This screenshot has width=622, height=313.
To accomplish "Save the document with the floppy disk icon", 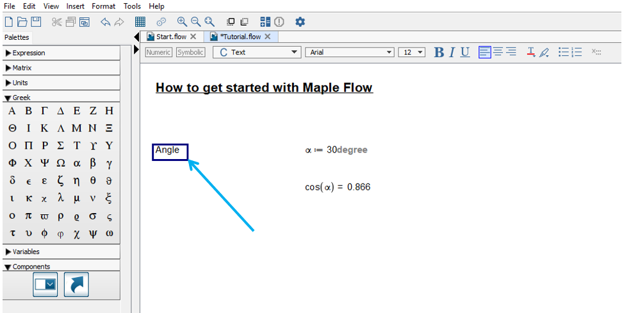I will coord(36,21).
